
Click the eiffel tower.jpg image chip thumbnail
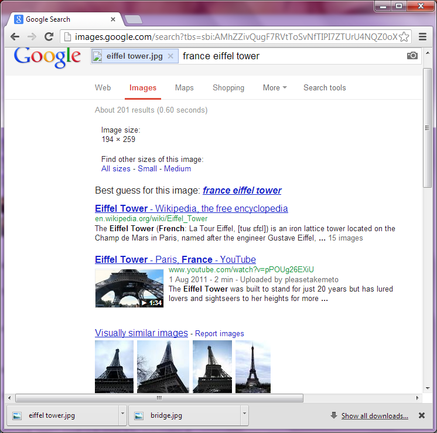(x=97, y=56)
